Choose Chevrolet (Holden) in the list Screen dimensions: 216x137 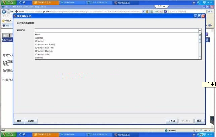click(x=44, y=51)
